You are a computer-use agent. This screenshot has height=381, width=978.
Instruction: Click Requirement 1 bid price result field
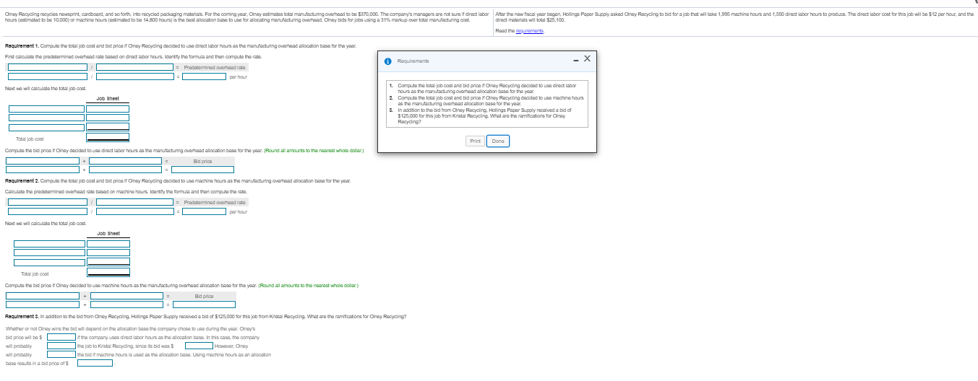[202, 170]
